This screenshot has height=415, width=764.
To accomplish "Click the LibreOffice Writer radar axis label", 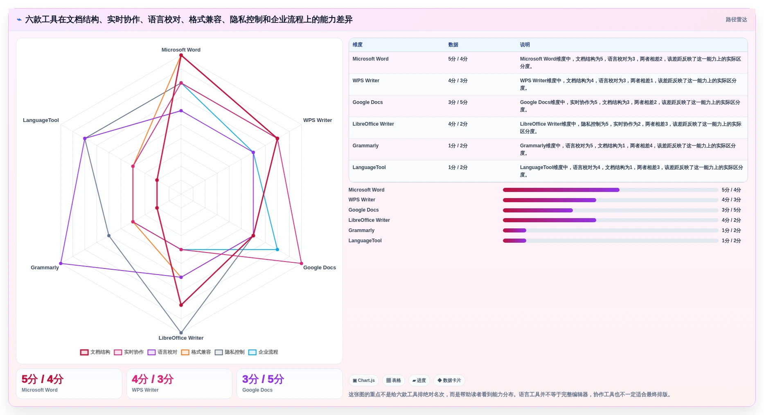I will tap(181, 338).
